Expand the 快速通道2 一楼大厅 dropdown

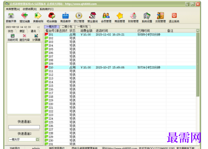tap(38, 140)
